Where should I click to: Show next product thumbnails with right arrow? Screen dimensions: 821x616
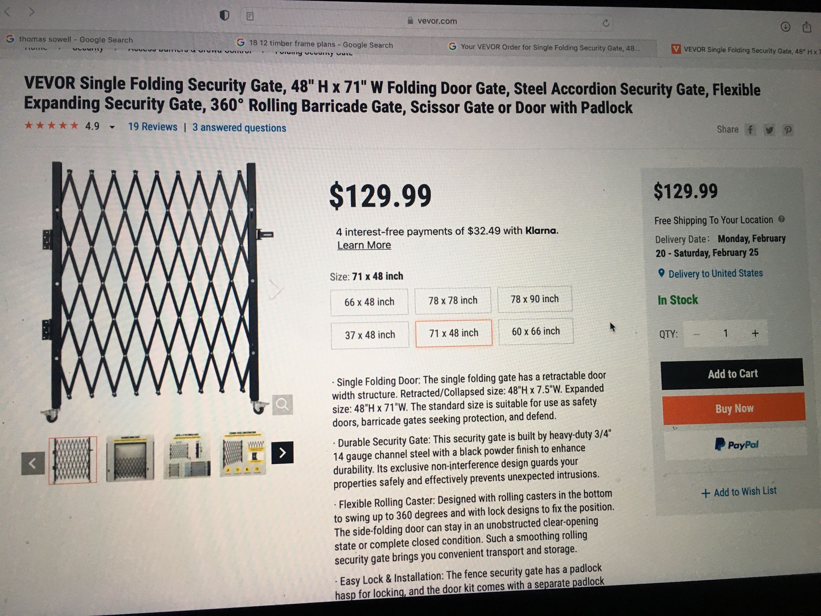(x=282, y=452)
